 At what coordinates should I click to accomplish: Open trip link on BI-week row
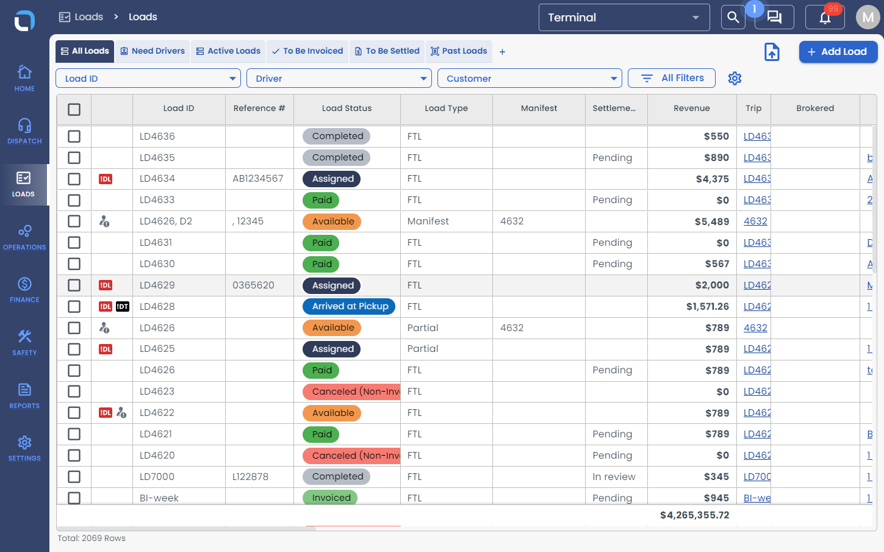(x=757, y=498)
